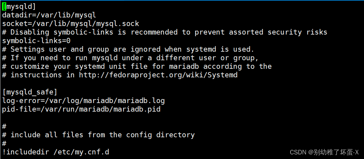Click the lone # above include comment
Image resolution: width=364 pixels, height=159 pixels.
[4, 126]
